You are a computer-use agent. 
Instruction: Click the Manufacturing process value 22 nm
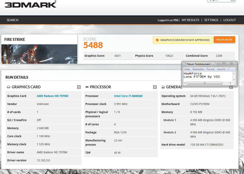[118, 140]
